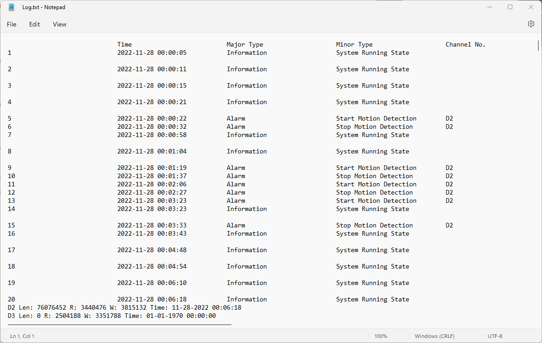Click the Notepad logo in the title bar

coord(11,7)
